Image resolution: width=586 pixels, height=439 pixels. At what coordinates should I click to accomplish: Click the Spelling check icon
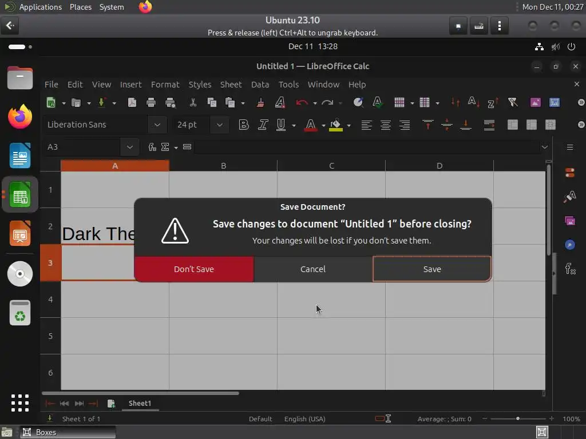pos(378,102)
